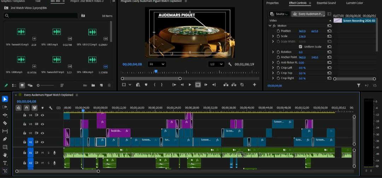Select the Slip tool
Image resolution: width=382 pixels, height=178 pixels.
tap(5, 131)
